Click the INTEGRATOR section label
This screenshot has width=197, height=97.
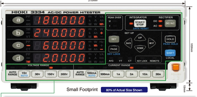[138, 18]
